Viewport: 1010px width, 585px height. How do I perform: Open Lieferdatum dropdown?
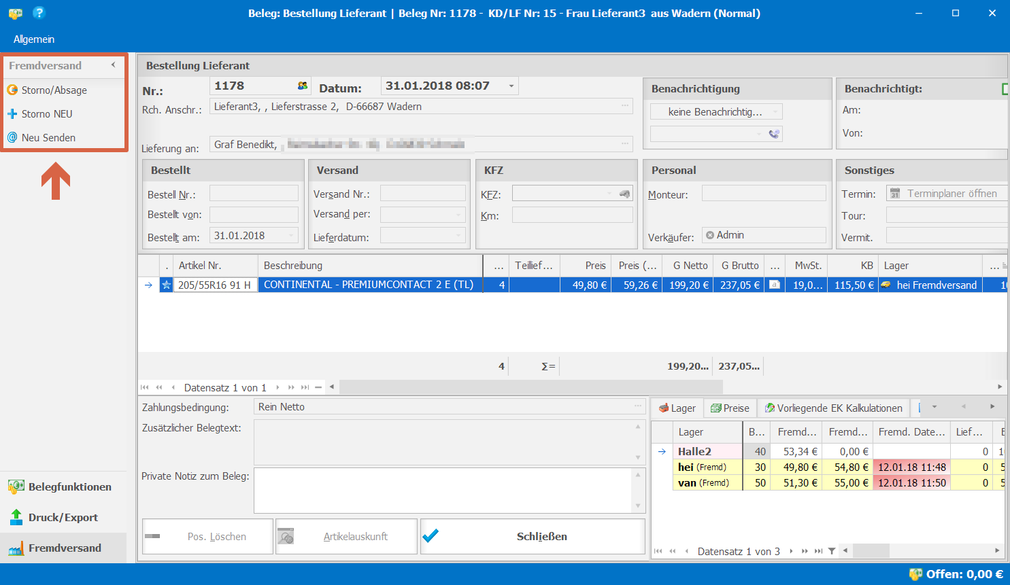(459, 236)
